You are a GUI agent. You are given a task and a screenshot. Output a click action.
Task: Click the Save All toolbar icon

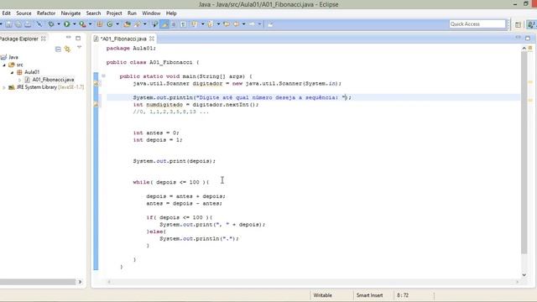pyautogui.click(x=18, y=24)
